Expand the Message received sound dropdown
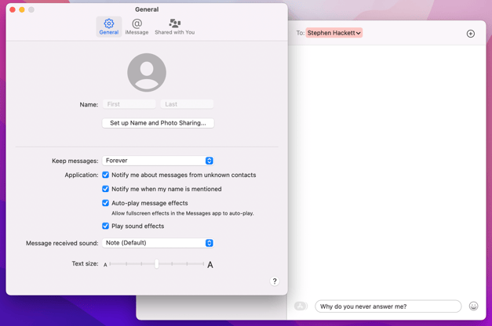Image resolution: width=492 pixels, height=326 pixels. tap(158, 243)
